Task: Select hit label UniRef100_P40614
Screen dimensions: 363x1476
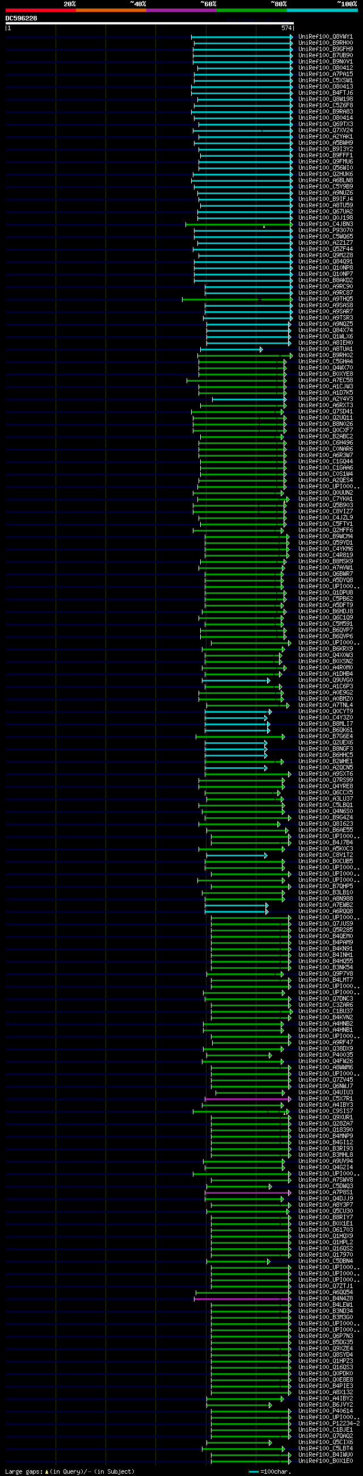Action: [x=325, y=1411]
